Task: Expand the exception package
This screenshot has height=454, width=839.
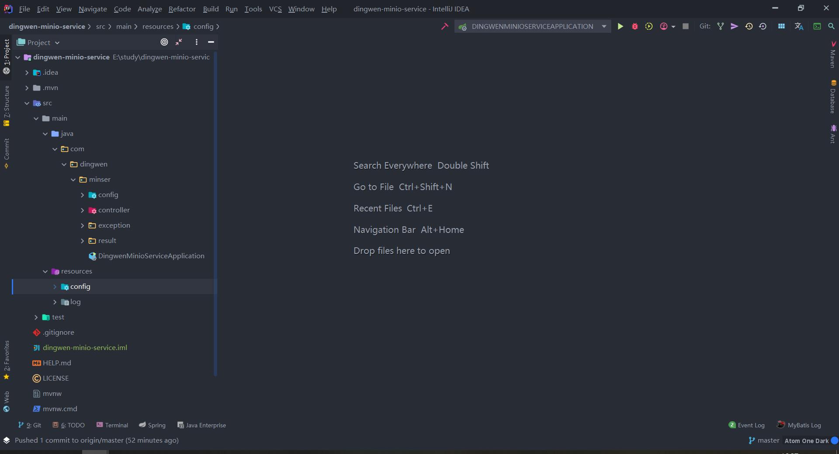Action: [82, 225]
